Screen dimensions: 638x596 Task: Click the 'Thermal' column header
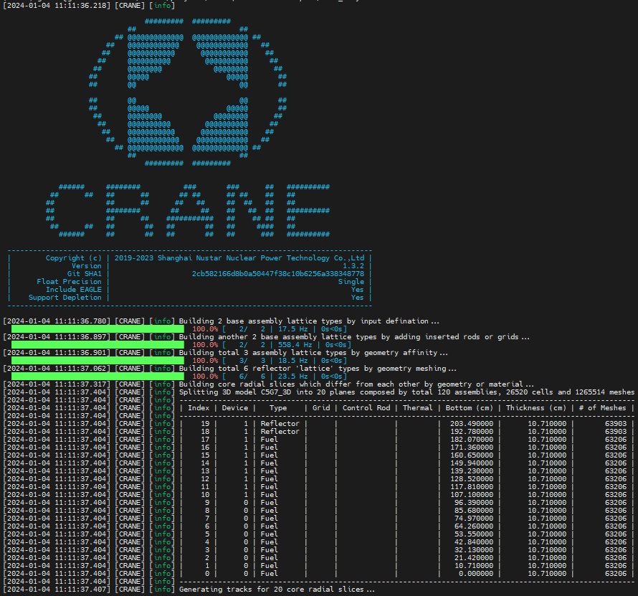[x=418, y=408]
